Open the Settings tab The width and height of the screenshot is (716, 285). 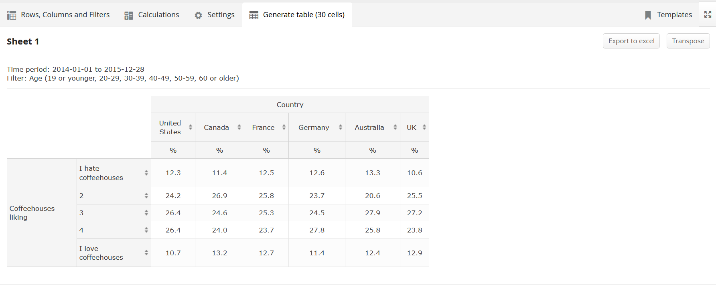pyautogui.click(x=215, y=15)
